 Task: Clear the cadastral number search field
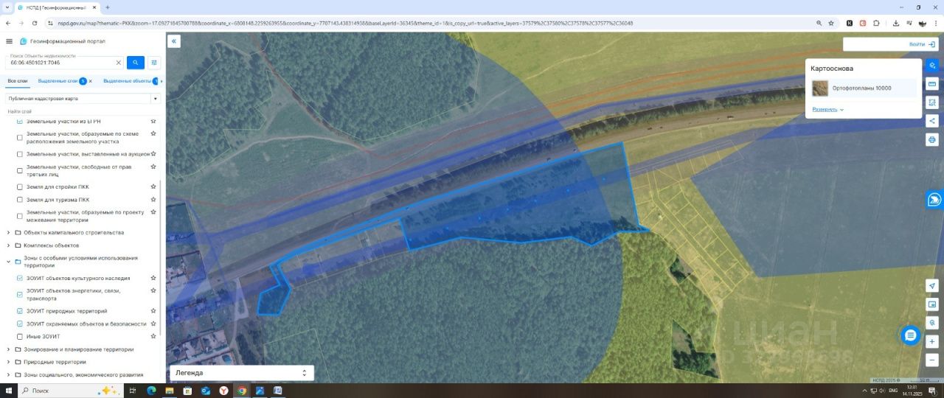(119, 63)
